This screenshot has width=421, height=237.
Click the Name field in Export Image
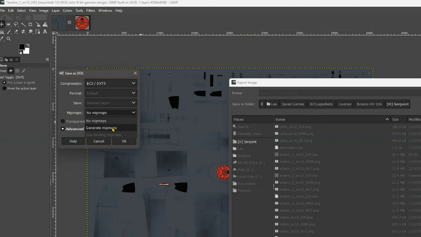(339, 93)
